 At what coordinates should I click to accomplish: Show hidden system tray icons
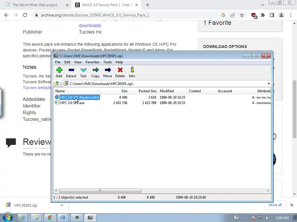[247, 218]
